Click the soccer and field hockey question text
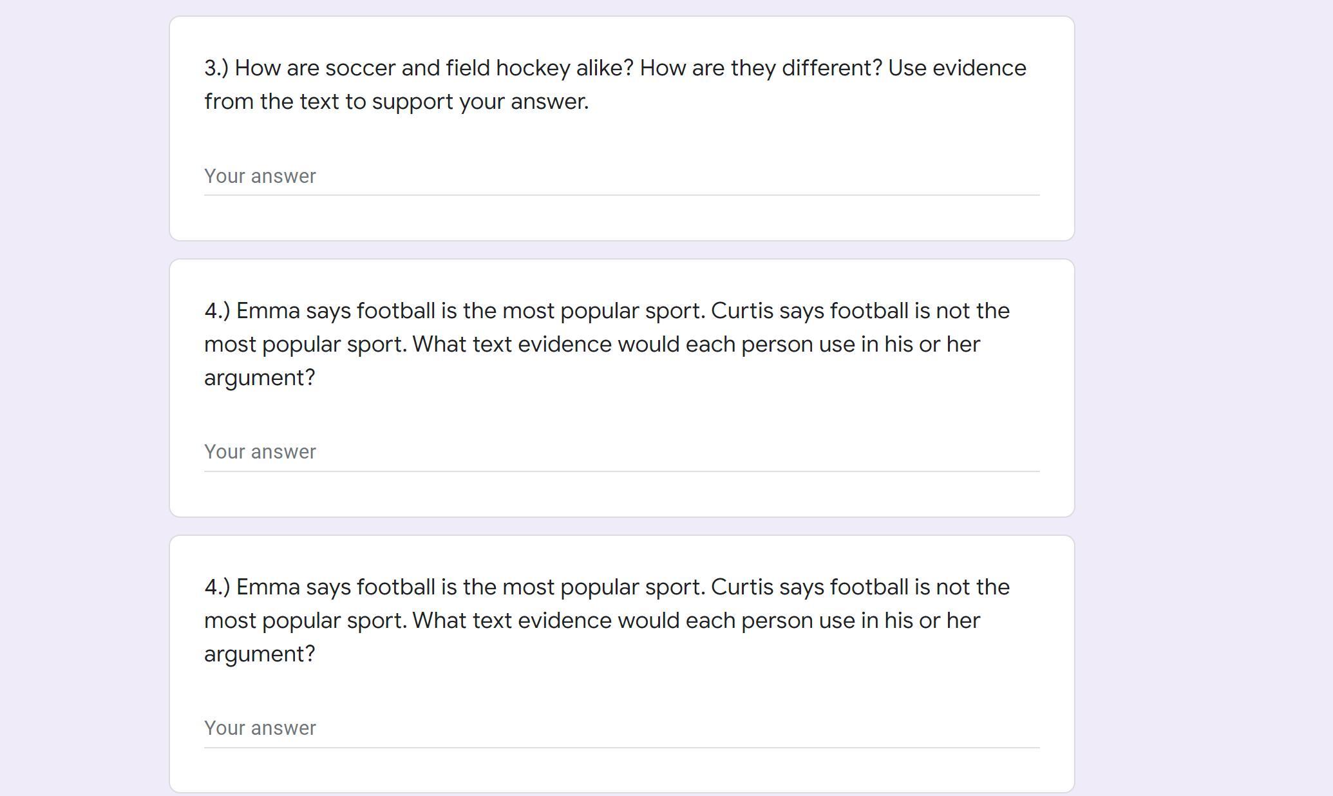Image resolution: width=1333 pixels, height=796 pixels. tap(615, 84)
